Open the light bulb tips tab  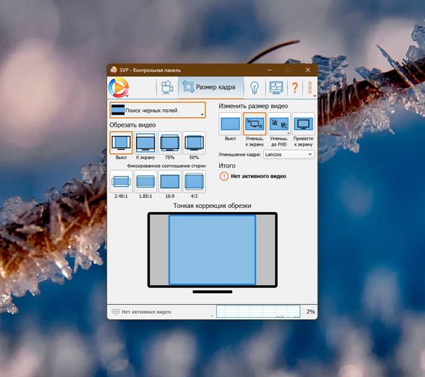[255, 88]
